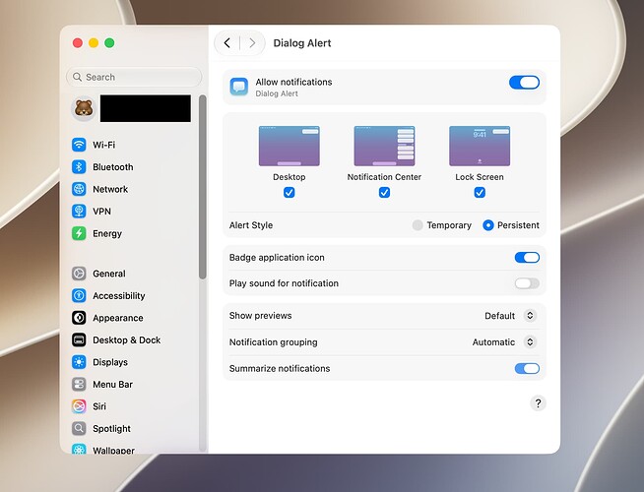644x492 pixels.
Task: Click the redacted user account name
Action: click(x=146, y=108)
